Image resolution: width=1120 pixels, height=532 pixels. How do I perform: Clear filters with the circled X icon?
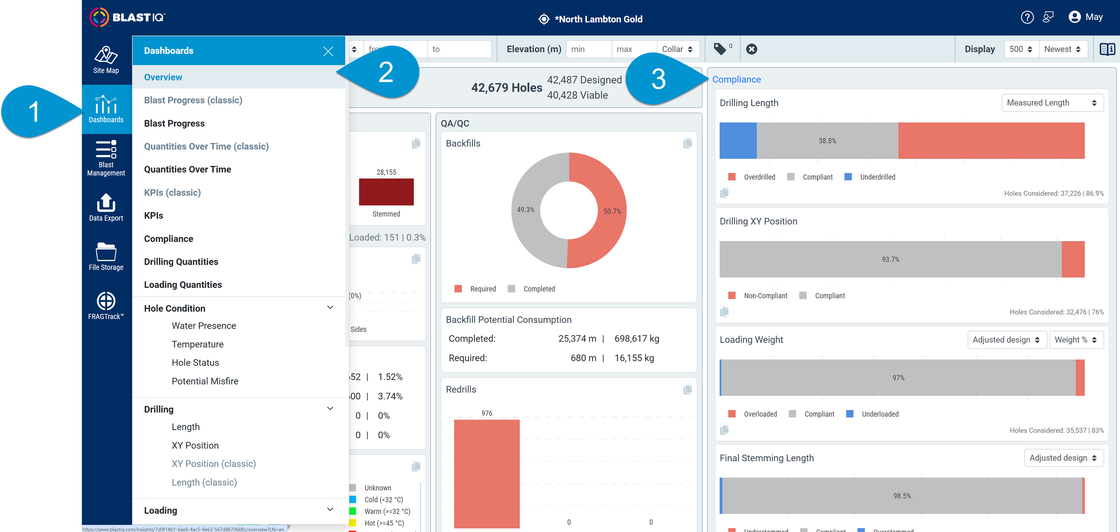(x=751, y=49)
